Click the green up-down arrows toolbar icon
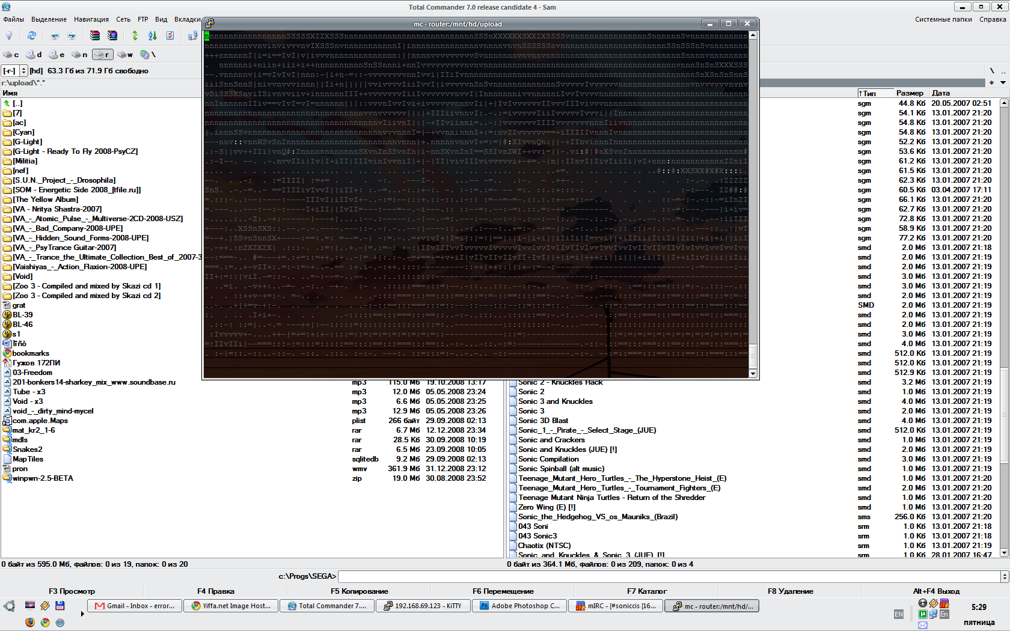The height and width of the screenshot is (631, 1010). 135,35
